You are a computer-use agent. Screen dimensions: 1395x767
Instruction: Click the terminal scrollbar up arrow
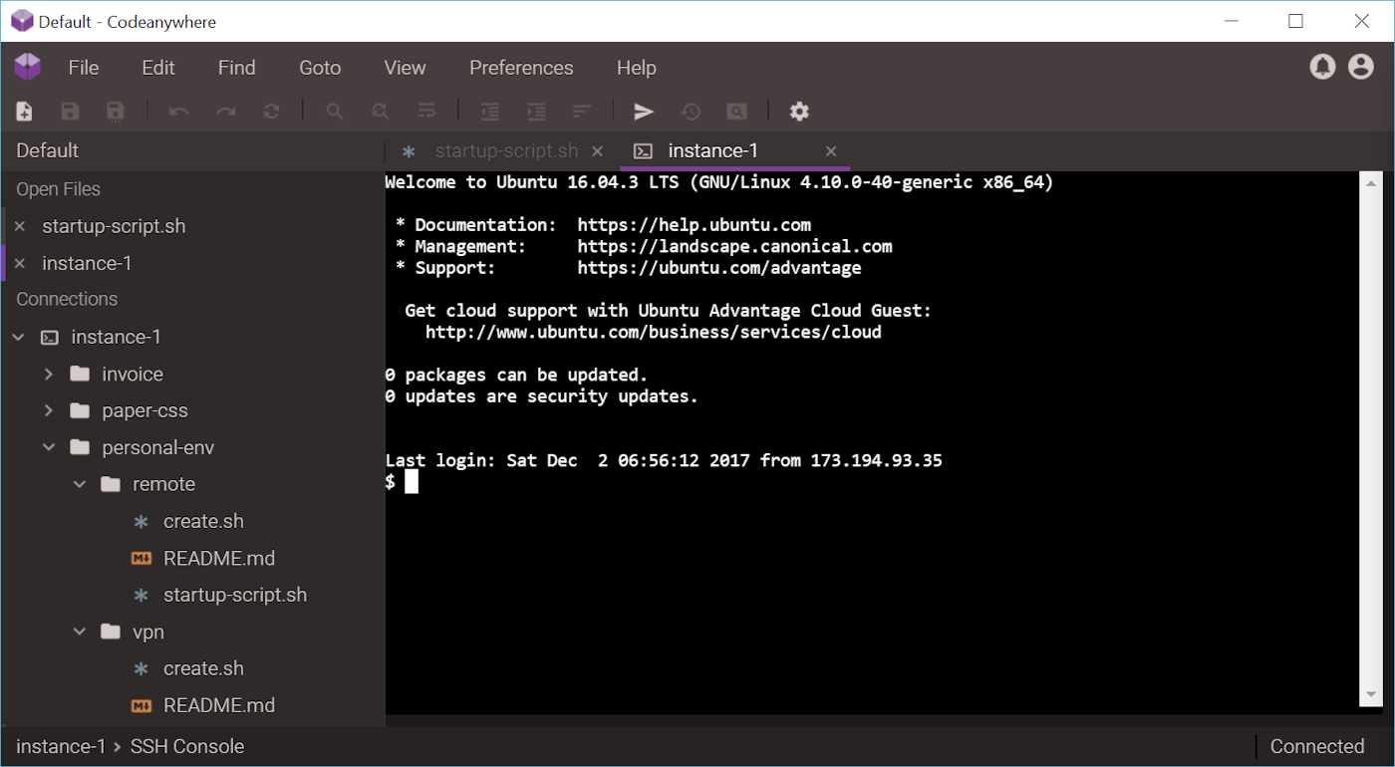1372,182
